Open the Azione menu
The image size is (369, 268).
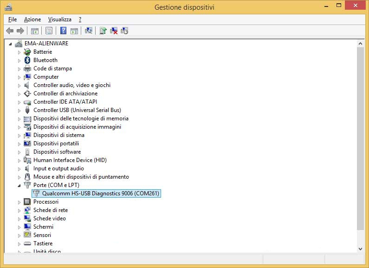coord(32,19)
